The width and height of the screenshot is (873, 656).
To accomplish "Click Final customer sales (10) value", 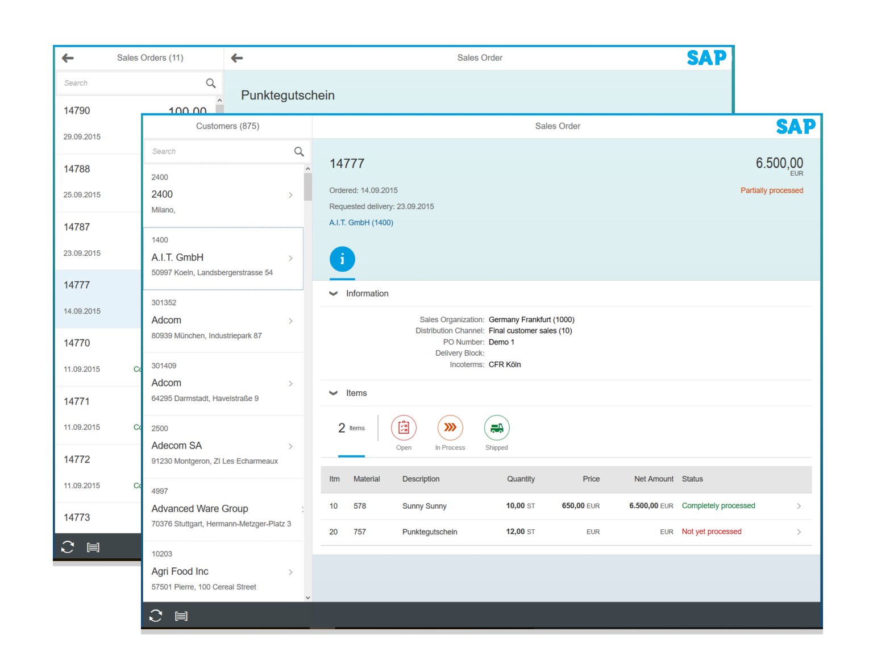I will [x=530, y=331].
